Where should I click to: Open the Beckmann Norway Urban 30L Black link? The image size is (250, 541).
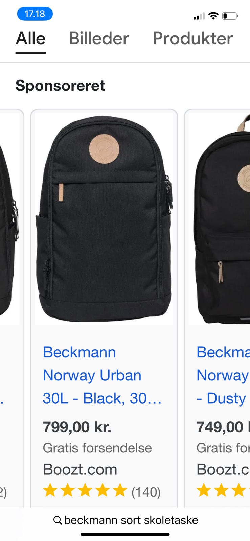(102, 375)
